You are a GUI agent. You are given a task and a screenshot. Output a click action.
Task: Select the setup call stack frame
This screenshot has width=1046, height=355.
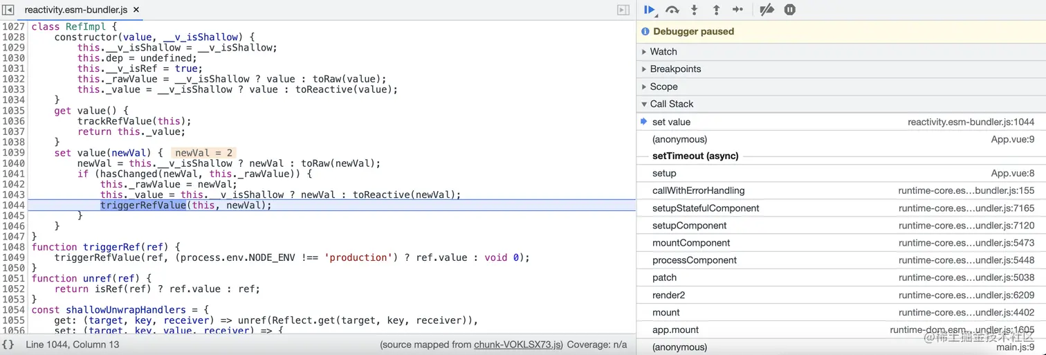click(841, 173)
